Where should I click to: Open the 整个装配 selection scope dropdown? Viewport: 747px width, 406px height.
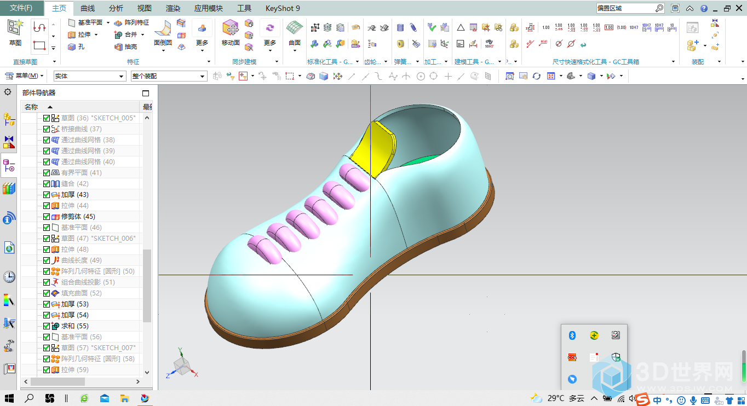(169, 76)
